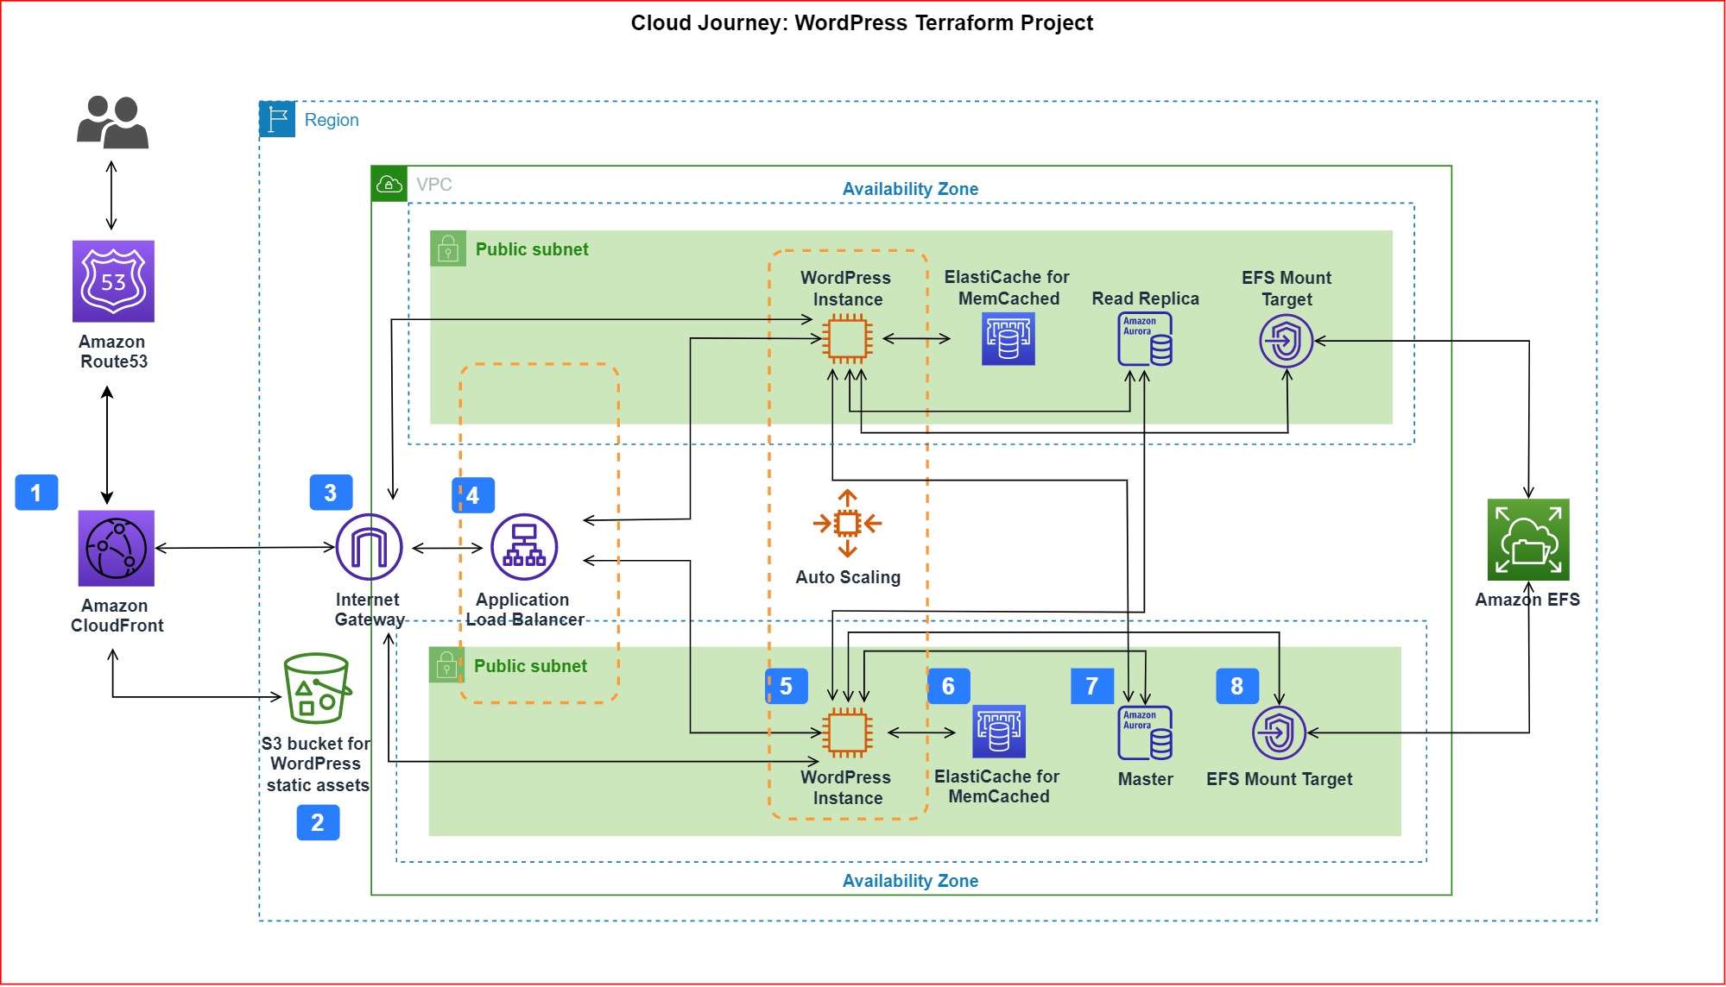Click the users group icon

112,122
